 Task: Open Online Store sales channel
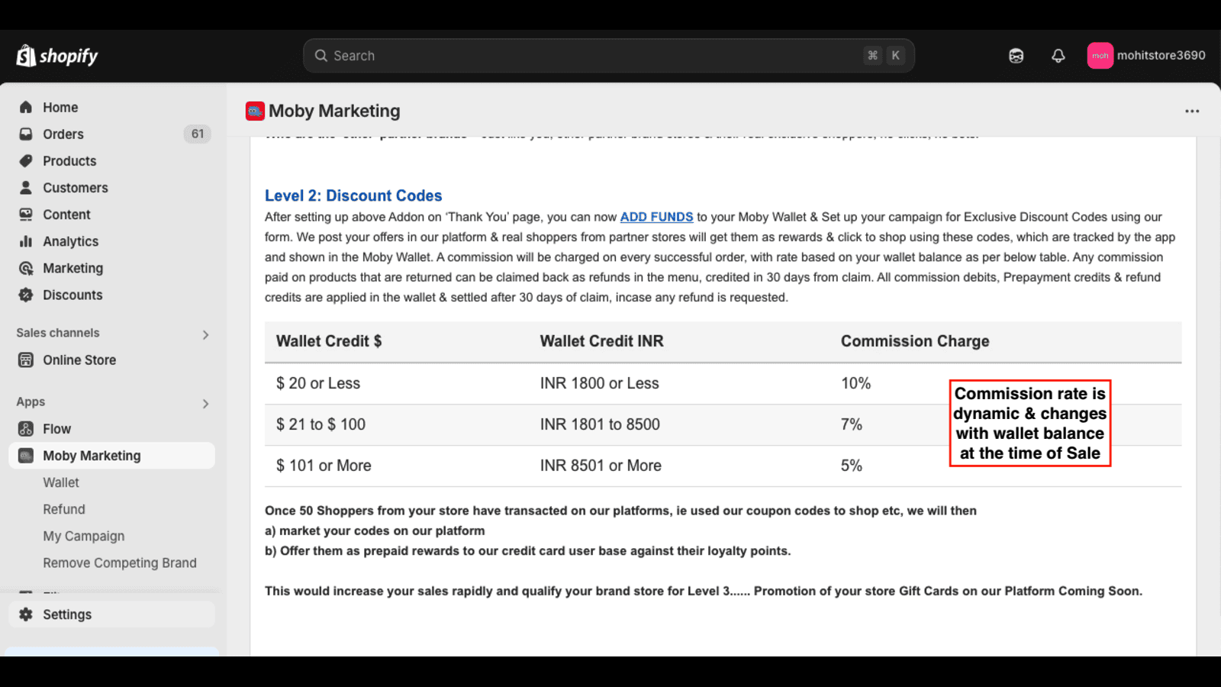coord(79,360)
